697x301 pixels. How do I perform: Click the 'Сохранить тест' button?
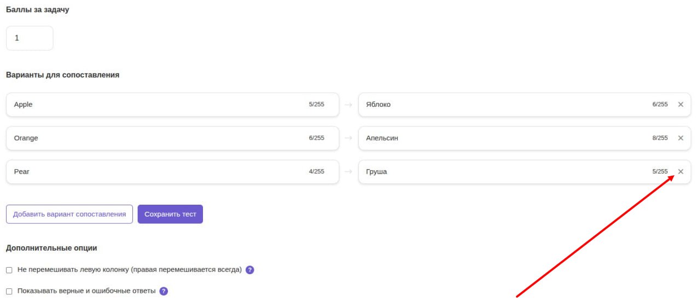coord(170,214)
